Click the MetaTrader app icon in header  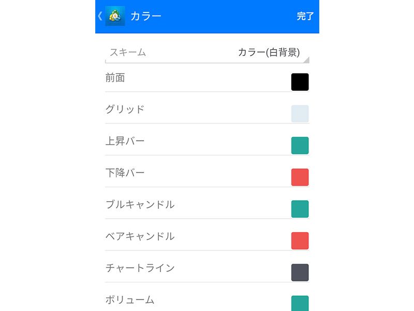click(115, 16)
